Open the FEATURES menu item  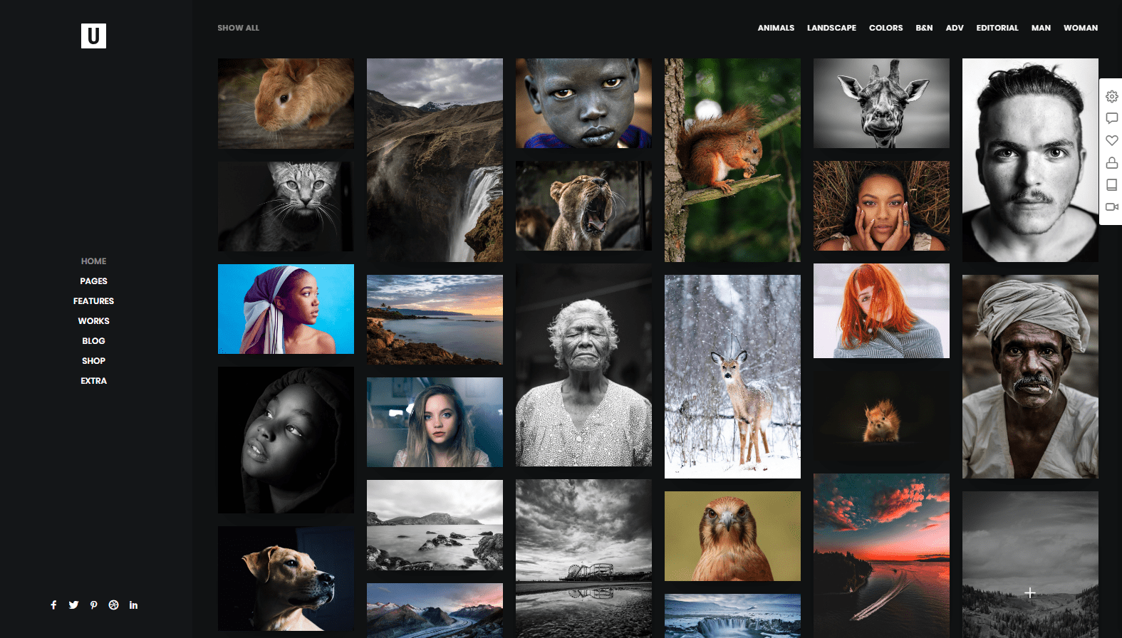click(x=93, y=301)
